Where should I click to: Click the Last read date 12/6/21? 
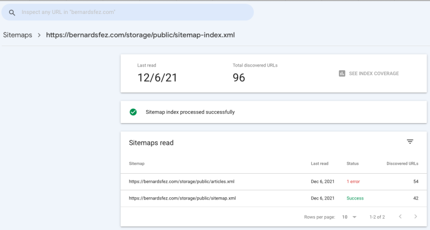point(157,78)
